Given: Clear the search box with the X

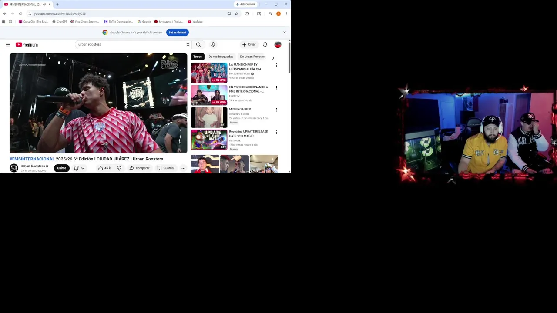Looking at the screenshot, I should 188,44.
